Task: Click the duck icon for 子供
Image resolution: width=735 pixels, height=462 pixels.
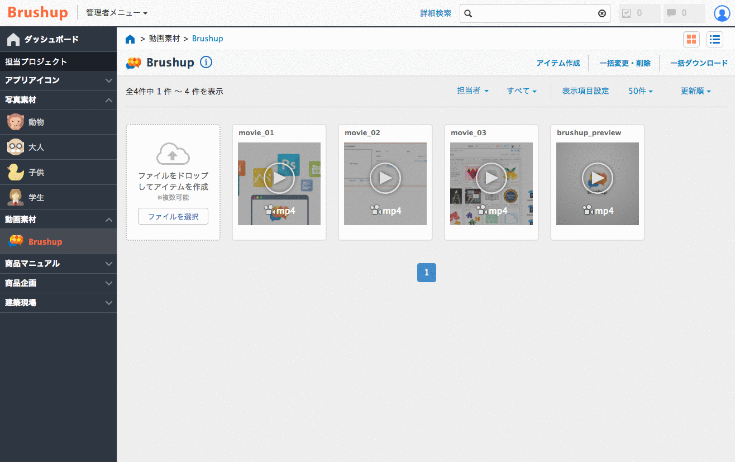Action: pyautogui.click(x=16, y=172)
